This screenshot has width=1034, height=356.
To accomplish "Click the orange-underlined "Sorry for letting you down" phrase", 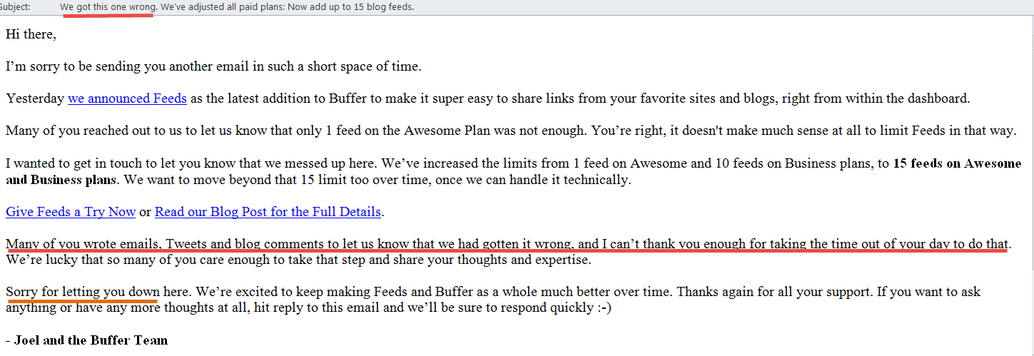I will (81, 292).
